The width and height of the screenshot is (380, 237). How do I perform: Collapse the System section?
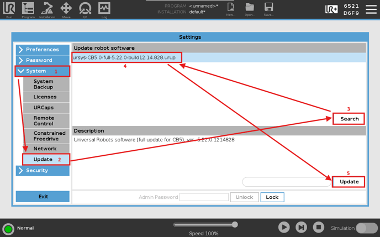[x=43, y=71]
